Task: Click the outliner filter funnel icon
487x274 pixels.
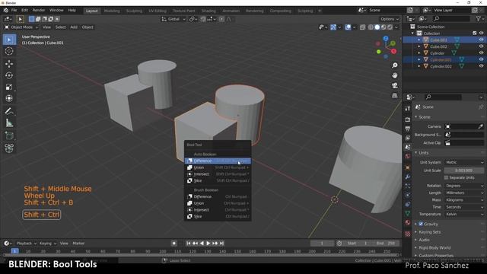Action: click(x=479, y=19)
